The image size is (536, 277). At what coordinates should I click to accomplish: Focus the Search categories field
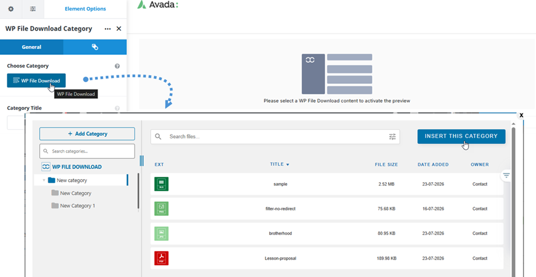click(x=87, y=151)
